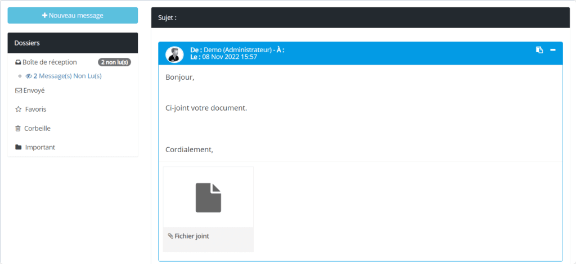
Task: Click the Bonjour greeting text
Action: (179, 78)
